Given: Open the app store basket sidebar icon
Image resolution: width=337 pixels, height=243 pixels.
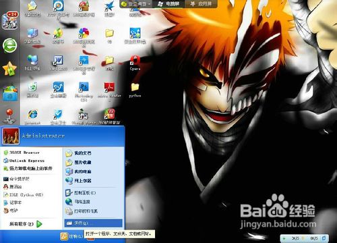Looking at the screenshot, I should click(x=10, y=93).
